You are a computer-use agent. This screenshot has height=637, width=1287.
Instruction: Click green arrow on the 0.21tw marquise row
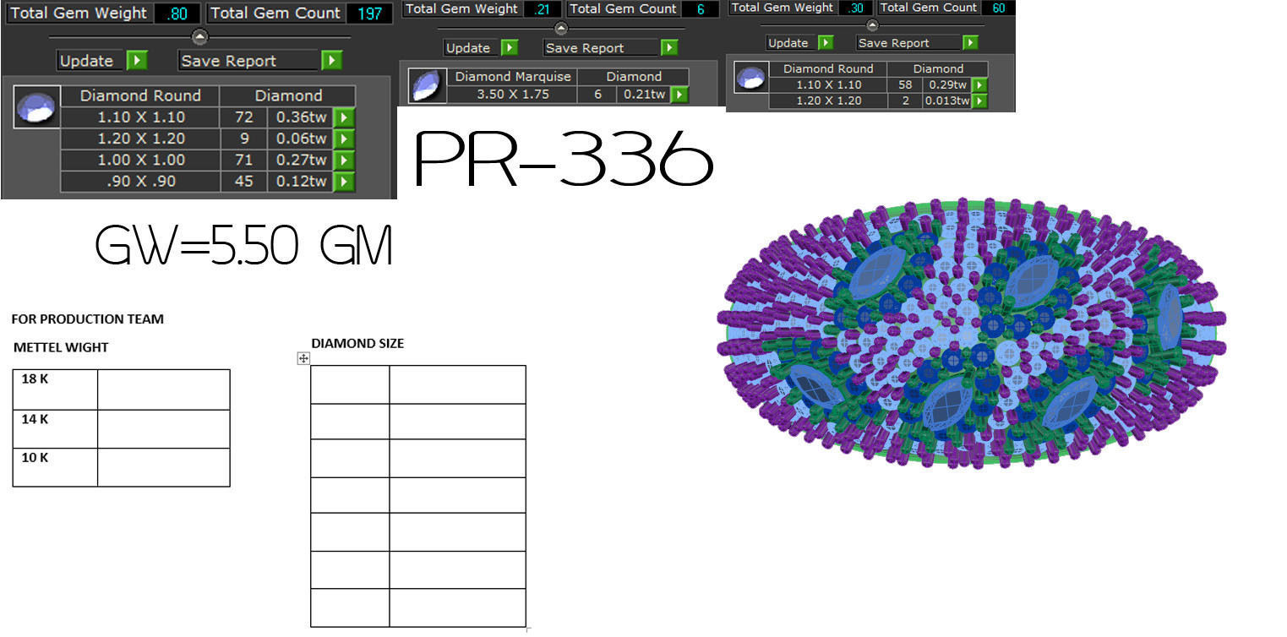click(x=679, y=95)
